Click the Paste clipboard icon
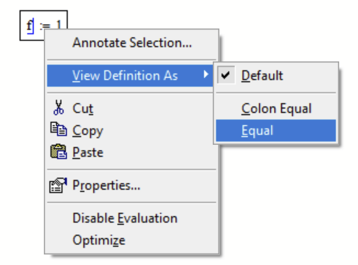 [57, 152]
